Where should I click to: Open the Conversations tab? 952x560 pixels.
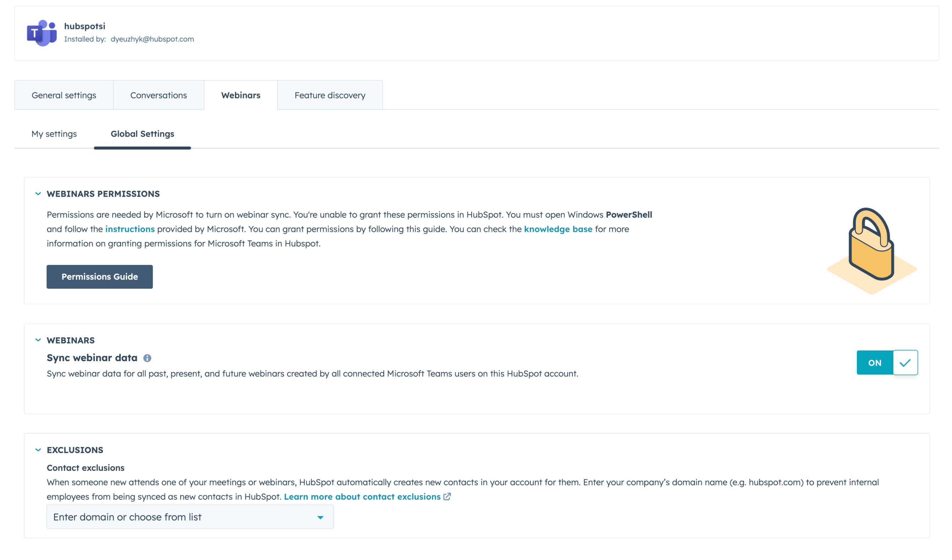click(159, 95)
